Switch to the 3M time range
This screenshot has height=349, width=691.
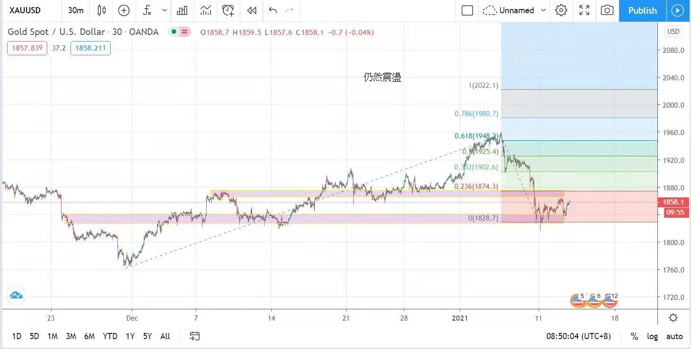coord(71,336)
